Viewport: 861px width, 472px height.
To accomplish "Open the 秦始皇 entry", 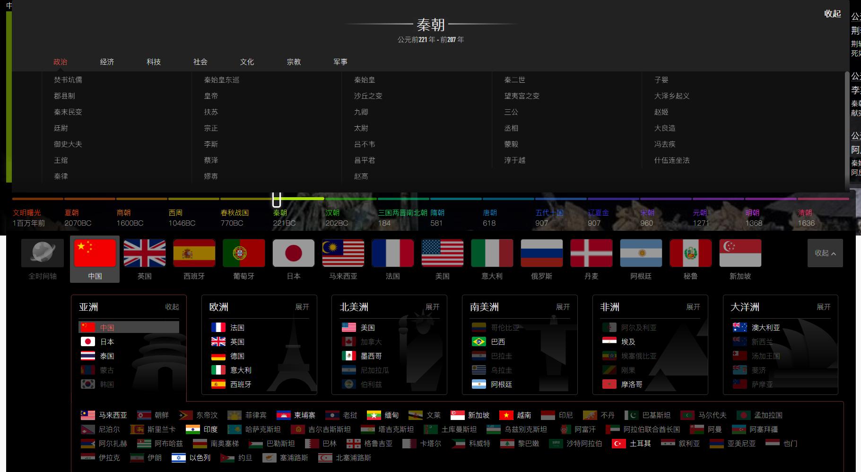I will tap(365, 79).
